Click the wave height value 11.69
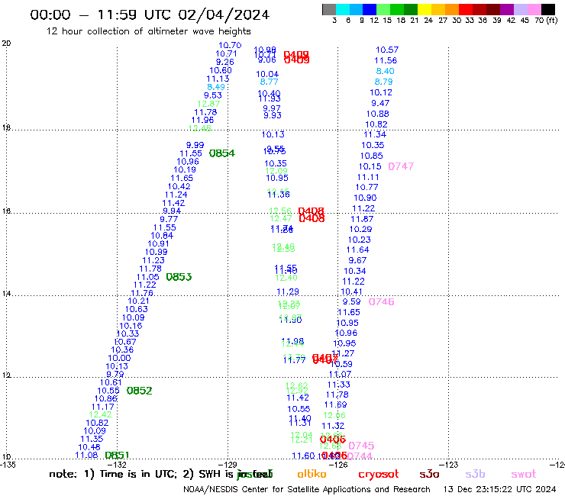The image size is (565, 496). [335, 405]
